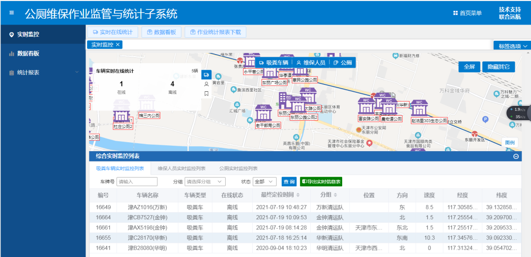
Task: Click 槐三内公厕 label on map
Action: pyautogui.click(x=149, y=115)
